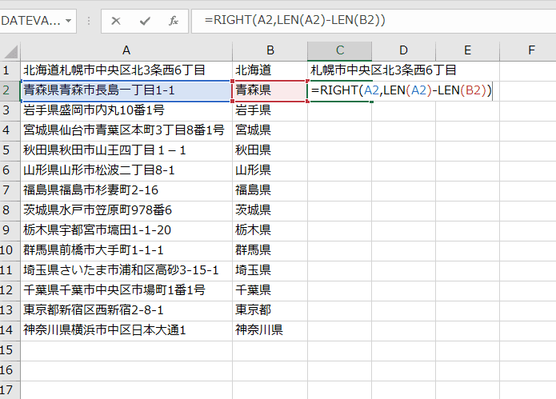Image resolution: width=556 pixels, height=399 pixels.
Task: Select column A header
Action: pos(126,50)
